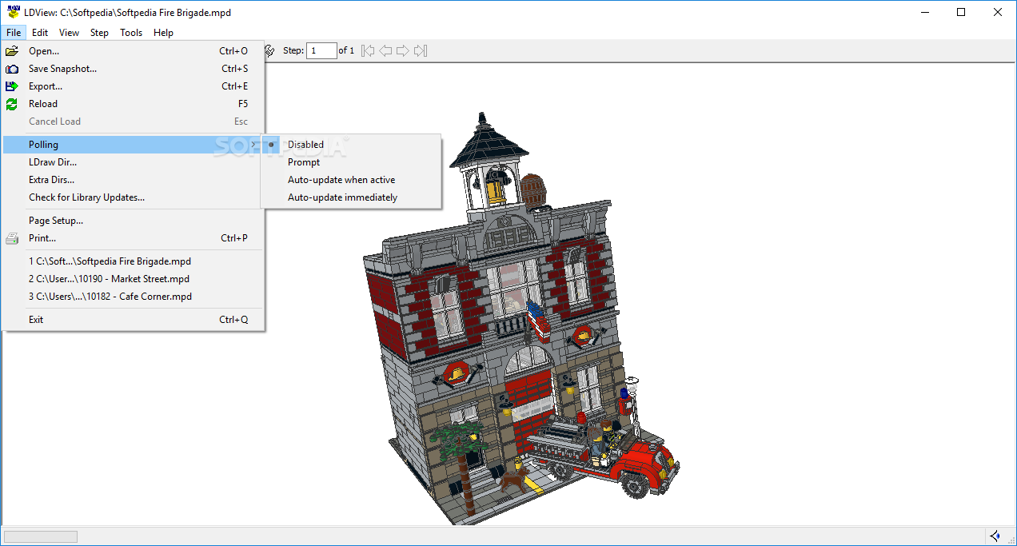The height and width of the screenshot is (546, 1017).
Task: Choose Check for Library Updates...
Action: [x=133, y=197]
